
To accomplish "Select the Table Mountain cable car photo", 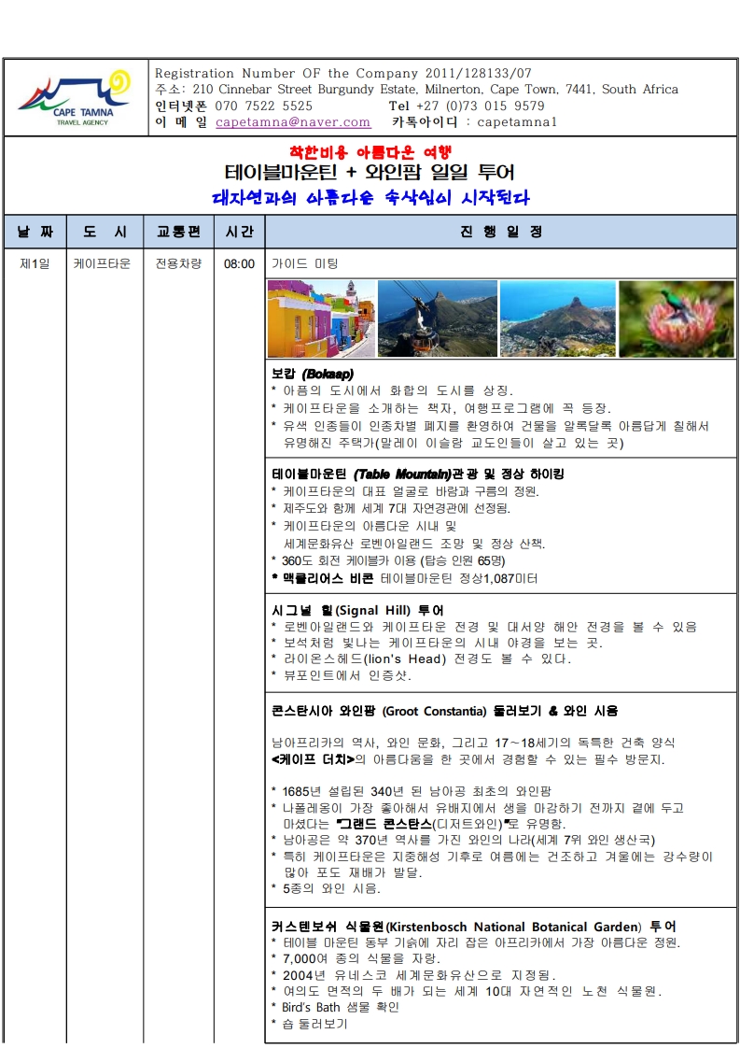I will click(437, 319).
